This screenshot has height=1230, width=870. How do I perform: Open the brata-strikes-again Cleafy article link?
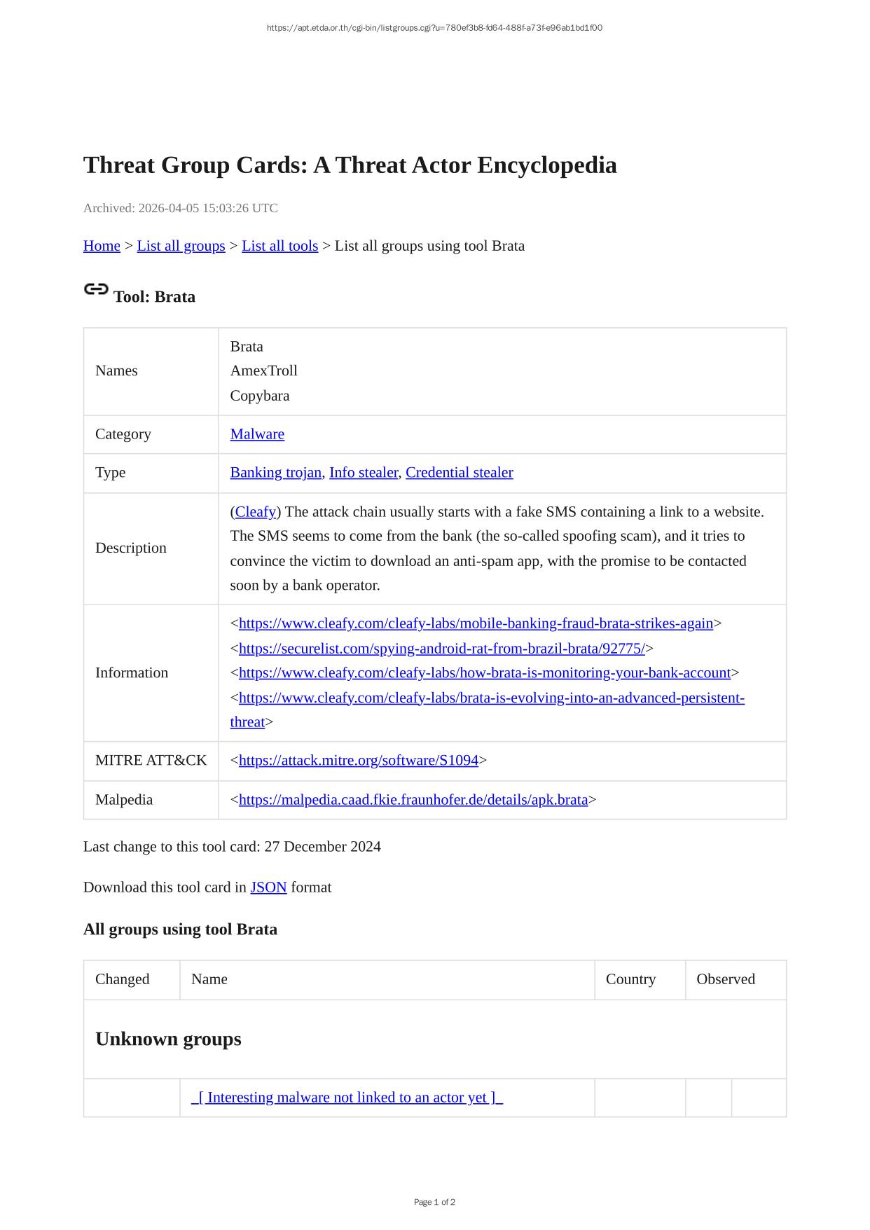coord(476,623)
